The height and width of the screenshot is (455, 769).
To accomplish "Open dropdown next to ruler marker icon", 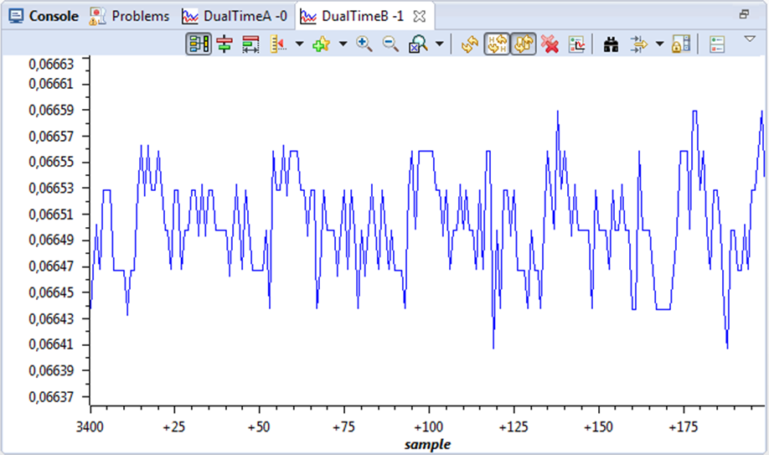I will tap(299, 44).
